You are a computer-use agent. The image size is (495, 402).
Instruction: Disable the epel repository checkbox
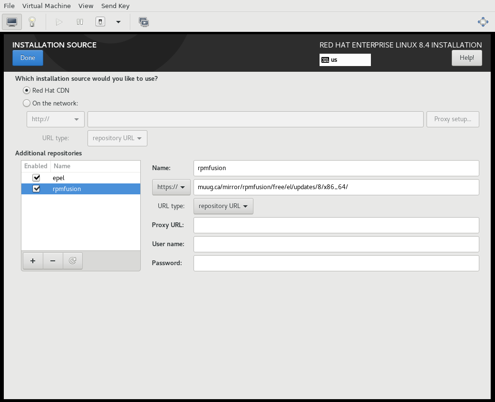36,178
